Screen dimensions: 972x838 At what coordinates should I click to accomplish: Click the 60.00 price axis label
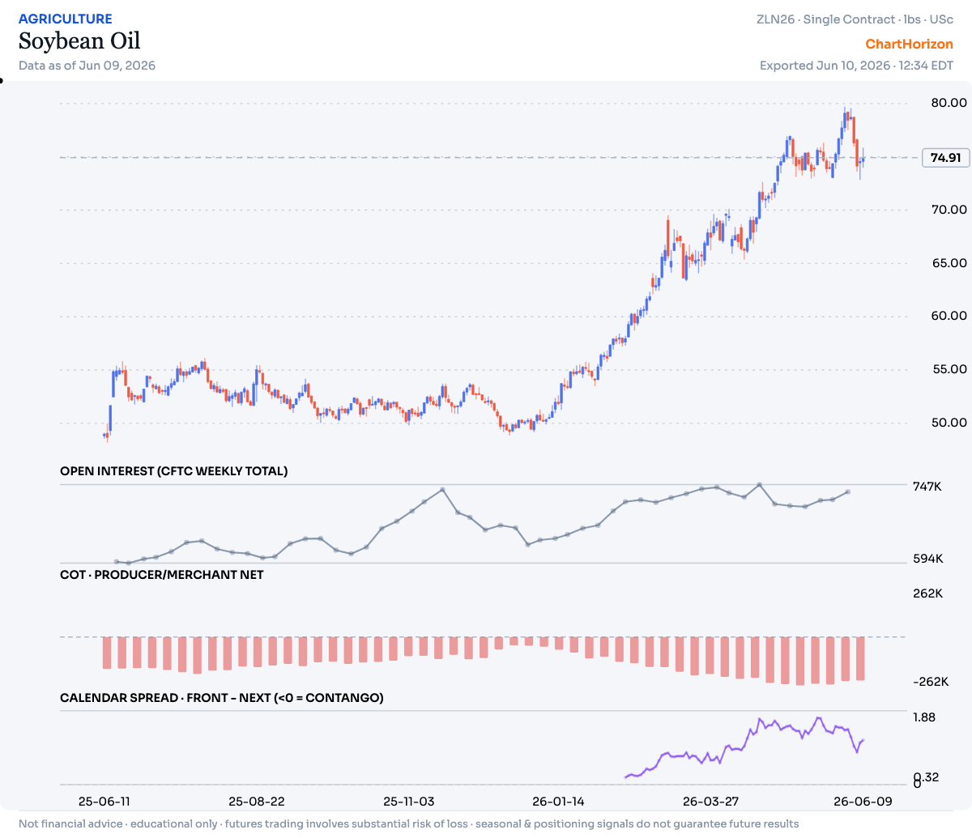click(949, 316)
